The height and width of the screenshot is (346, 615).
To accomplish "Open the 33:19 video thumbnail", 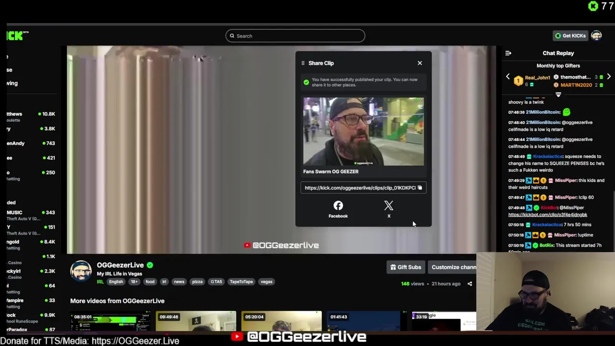I will [x=444, y=321].
